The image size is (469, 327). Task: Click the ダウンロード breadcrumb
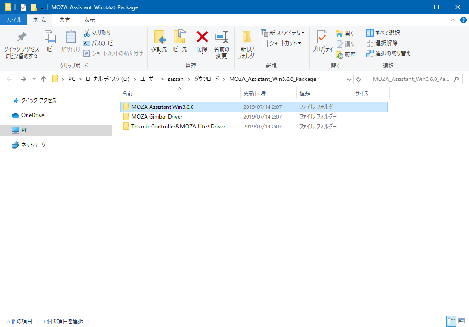click(x=207, y=79)
